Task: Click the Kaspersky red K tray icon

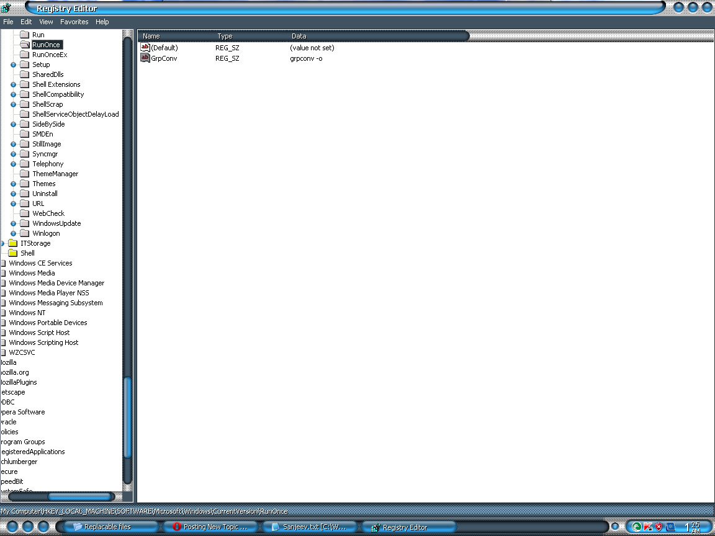Action: click(647, 527)
